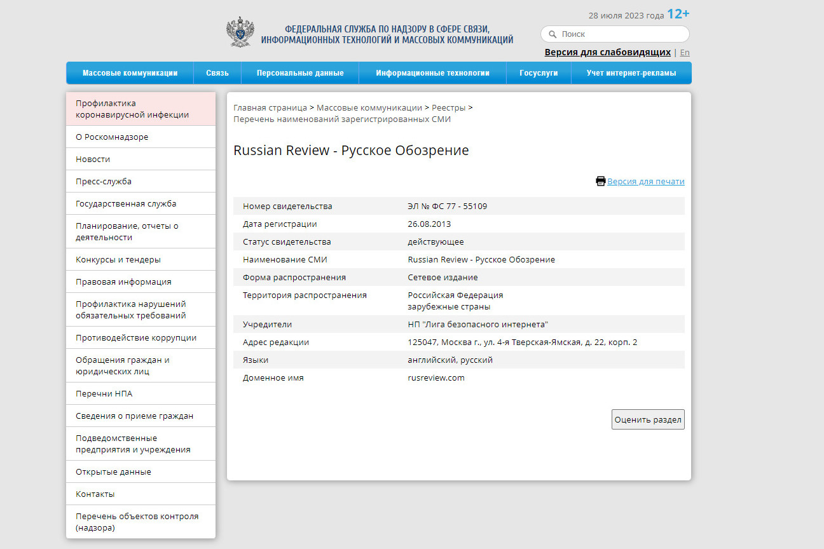Click status value действующее

click(436, 241)
